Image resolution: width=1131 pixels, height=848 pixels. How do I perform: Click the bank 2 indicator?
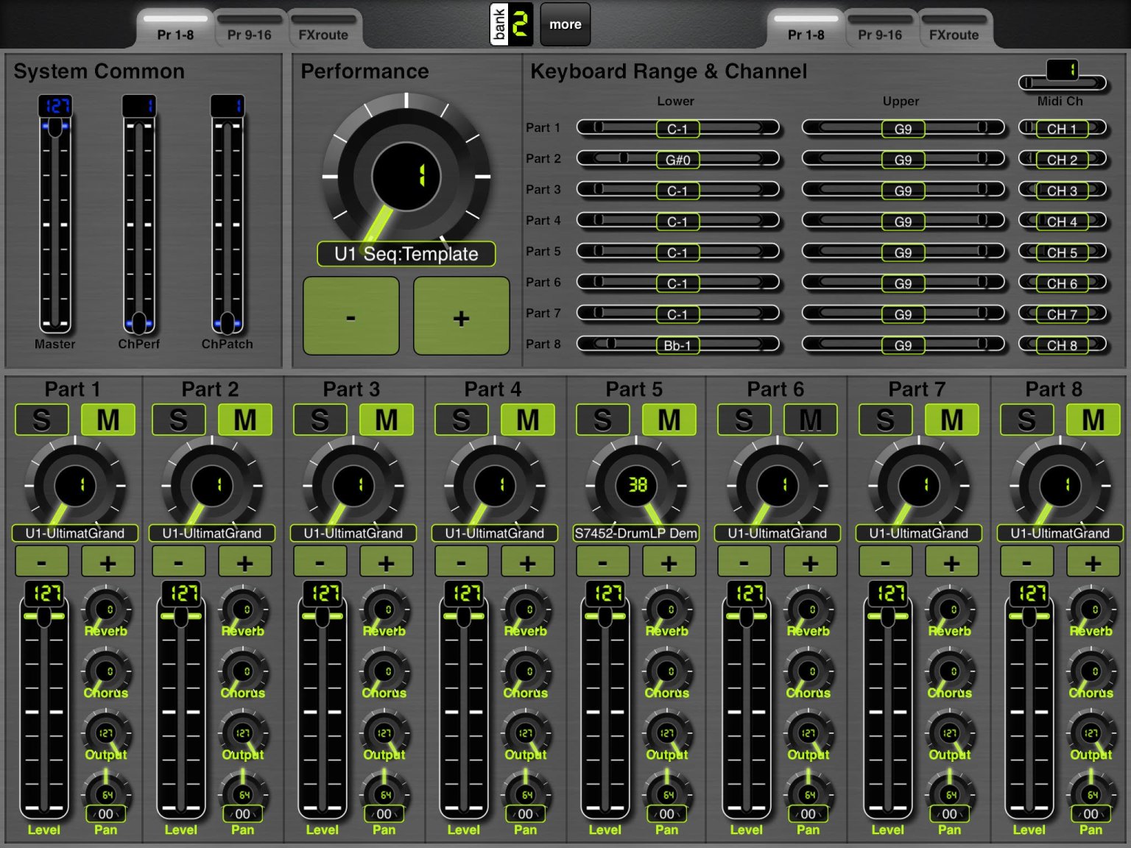click(512, 24)
